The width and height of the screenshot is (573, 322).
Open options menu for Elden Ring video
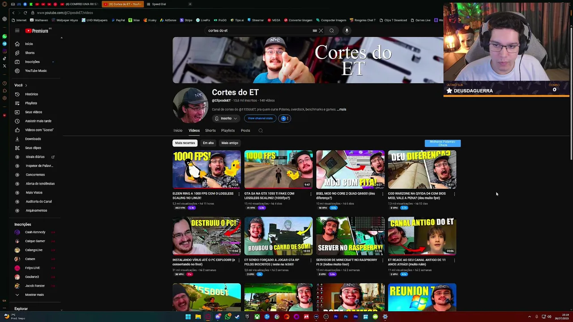239,194
